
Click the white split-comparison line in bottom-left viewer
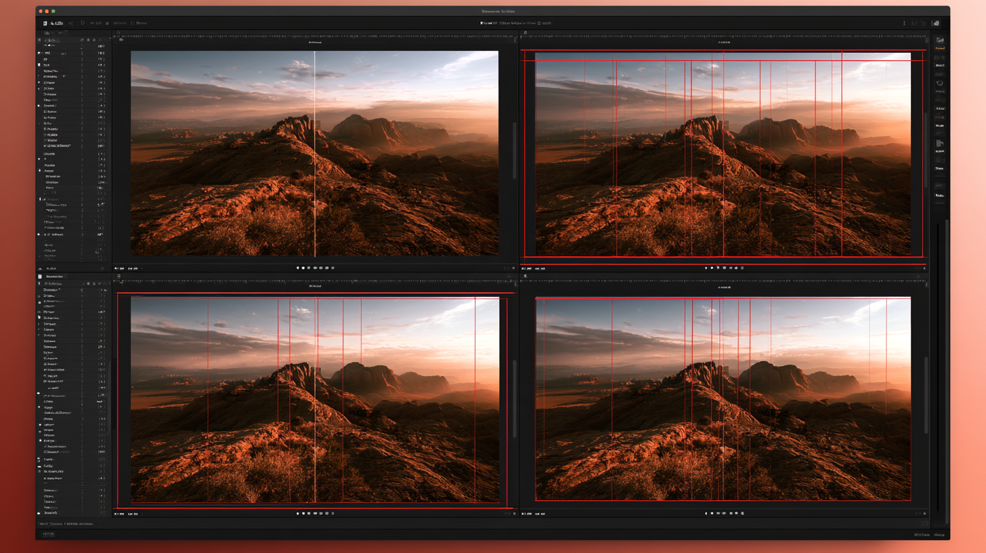(316, 400)
